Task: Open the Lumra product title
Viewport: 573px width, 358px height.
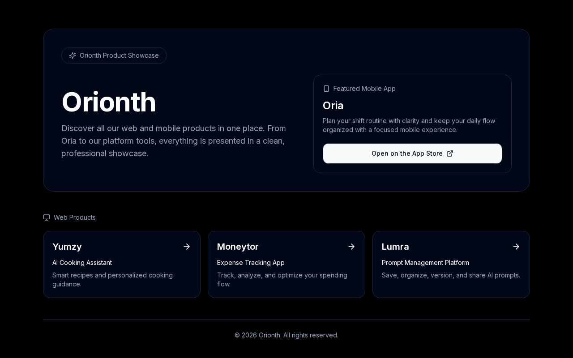Action: (x=395, y=247)
